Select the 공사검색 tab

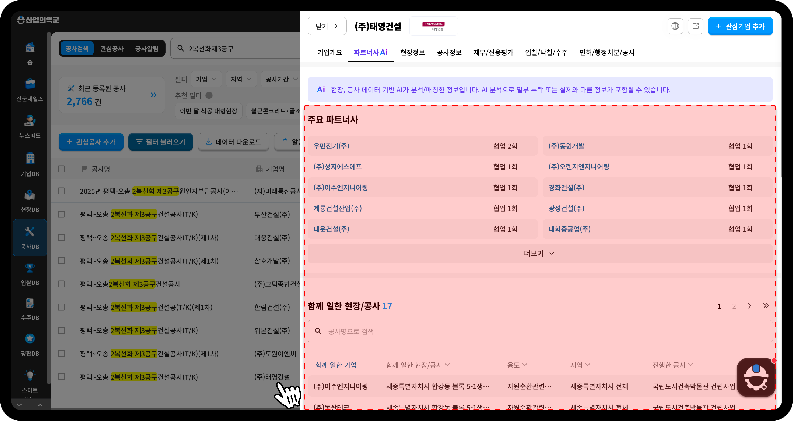pyautogui.click(x=77, y=49)
